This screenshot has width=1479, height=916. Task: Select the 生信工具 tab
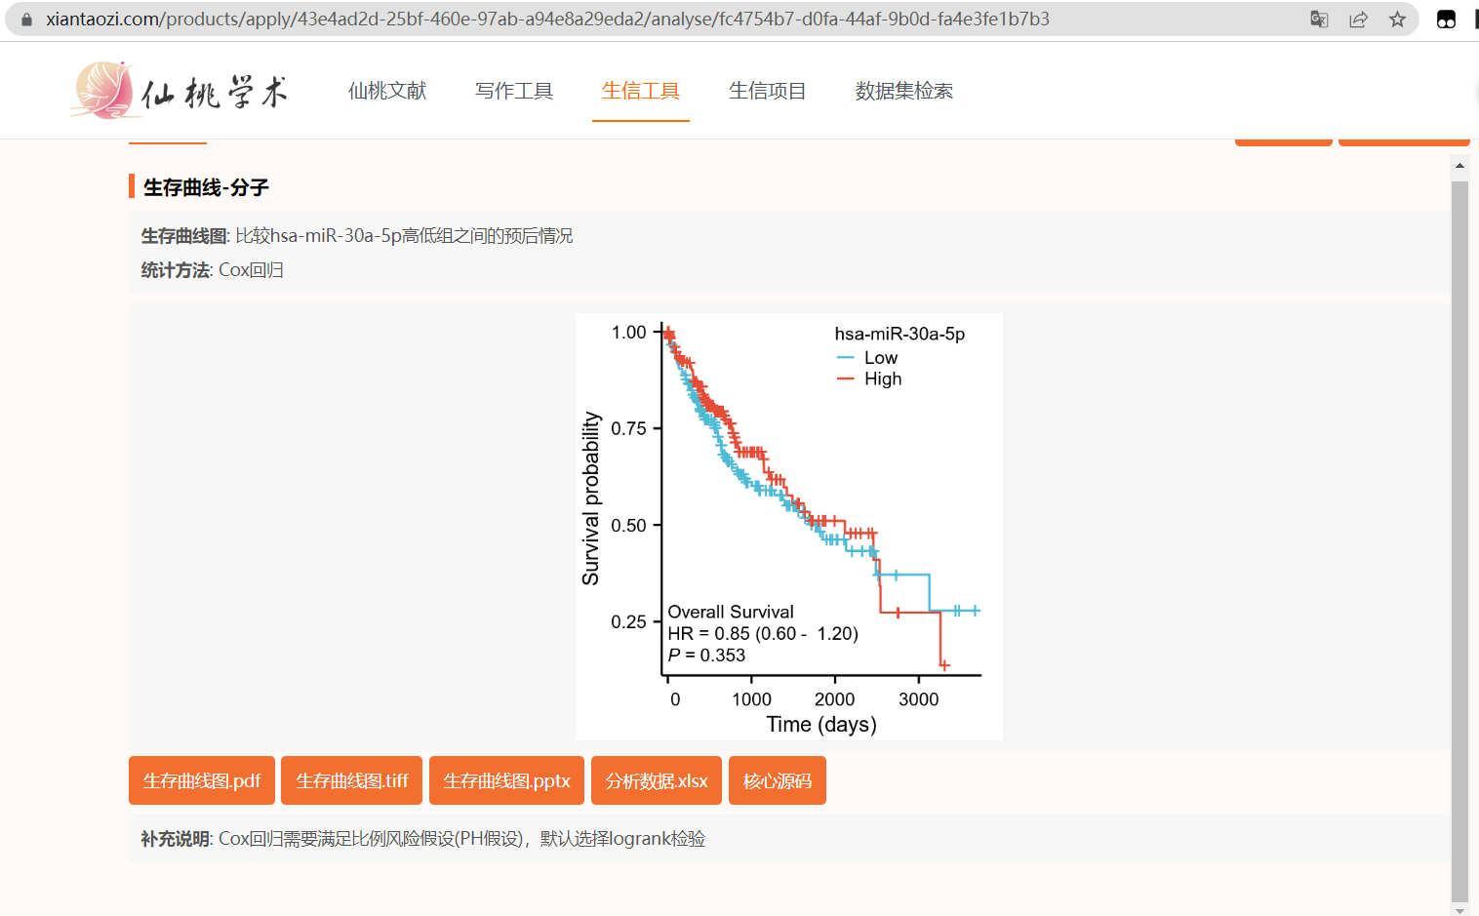[x=641, y=92]
